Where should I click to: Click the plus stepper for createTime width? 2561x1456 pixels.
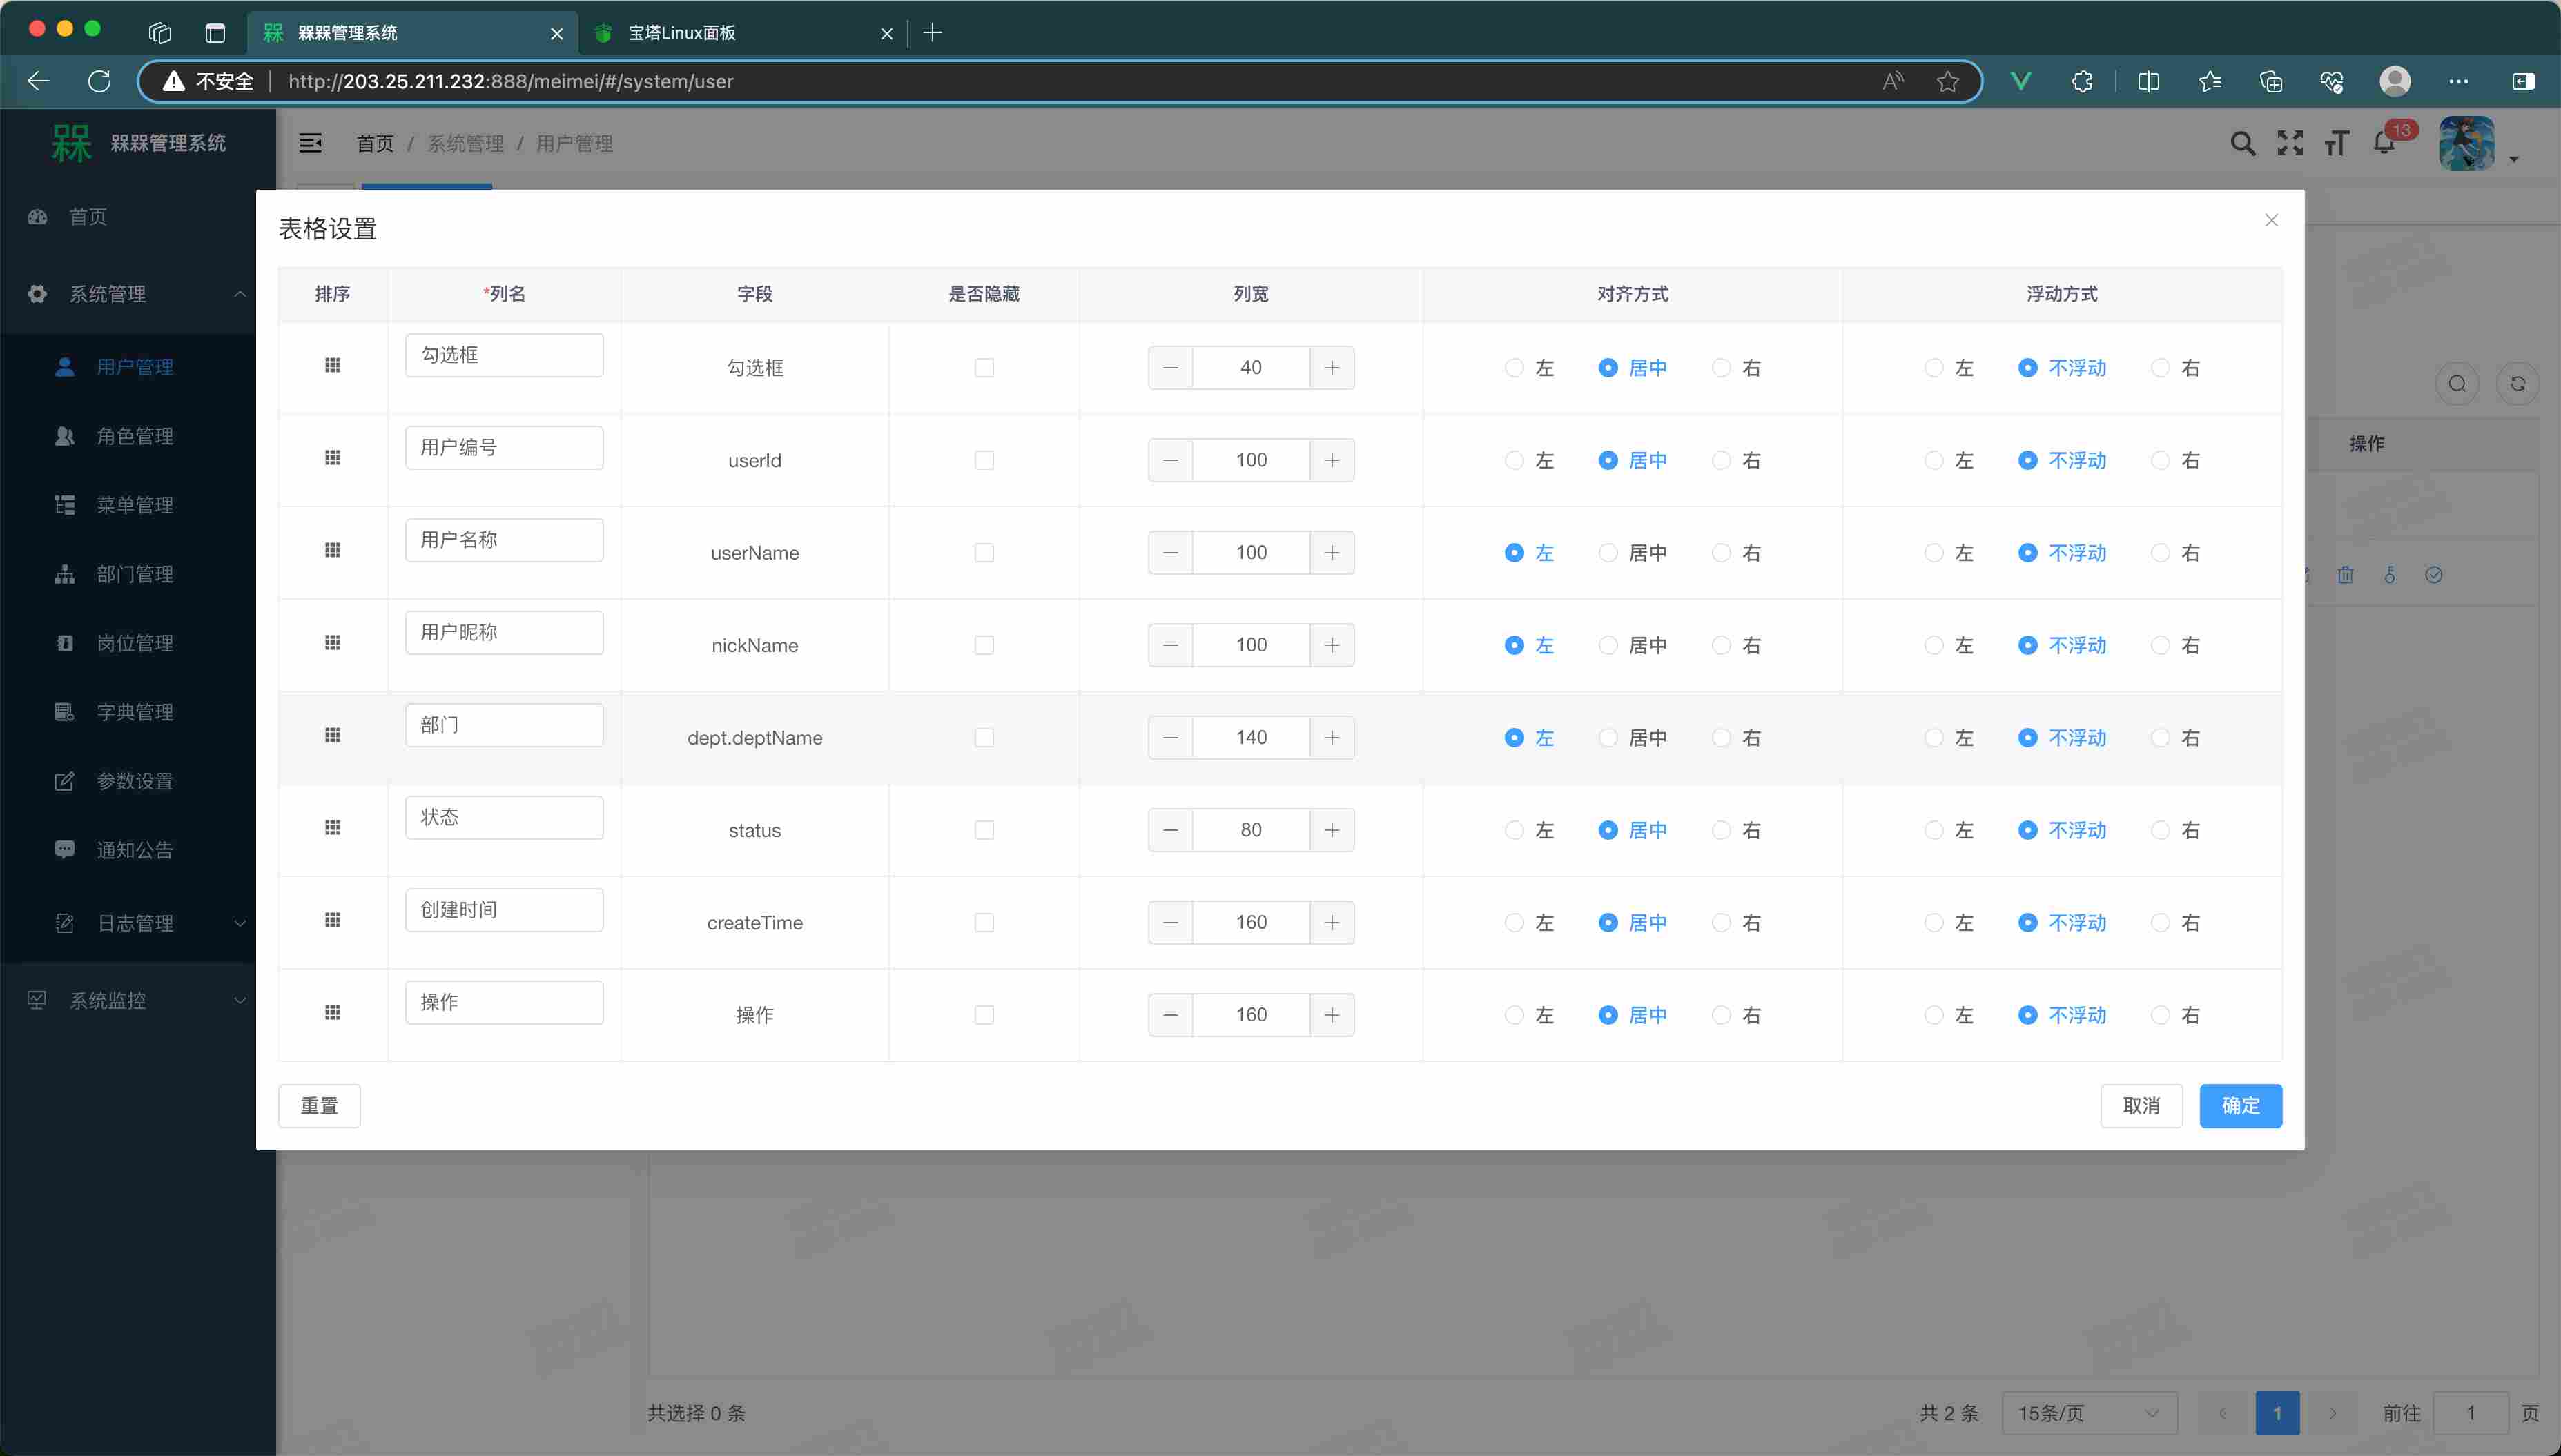point(1332,922)
